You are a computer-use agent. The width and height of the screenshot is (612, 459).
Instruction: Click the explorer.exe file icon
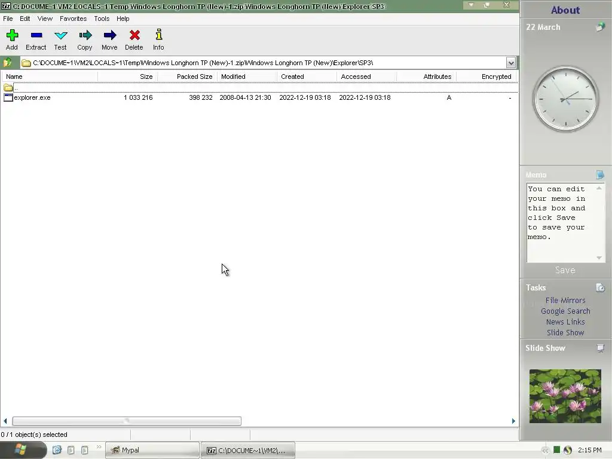[8, 97]
